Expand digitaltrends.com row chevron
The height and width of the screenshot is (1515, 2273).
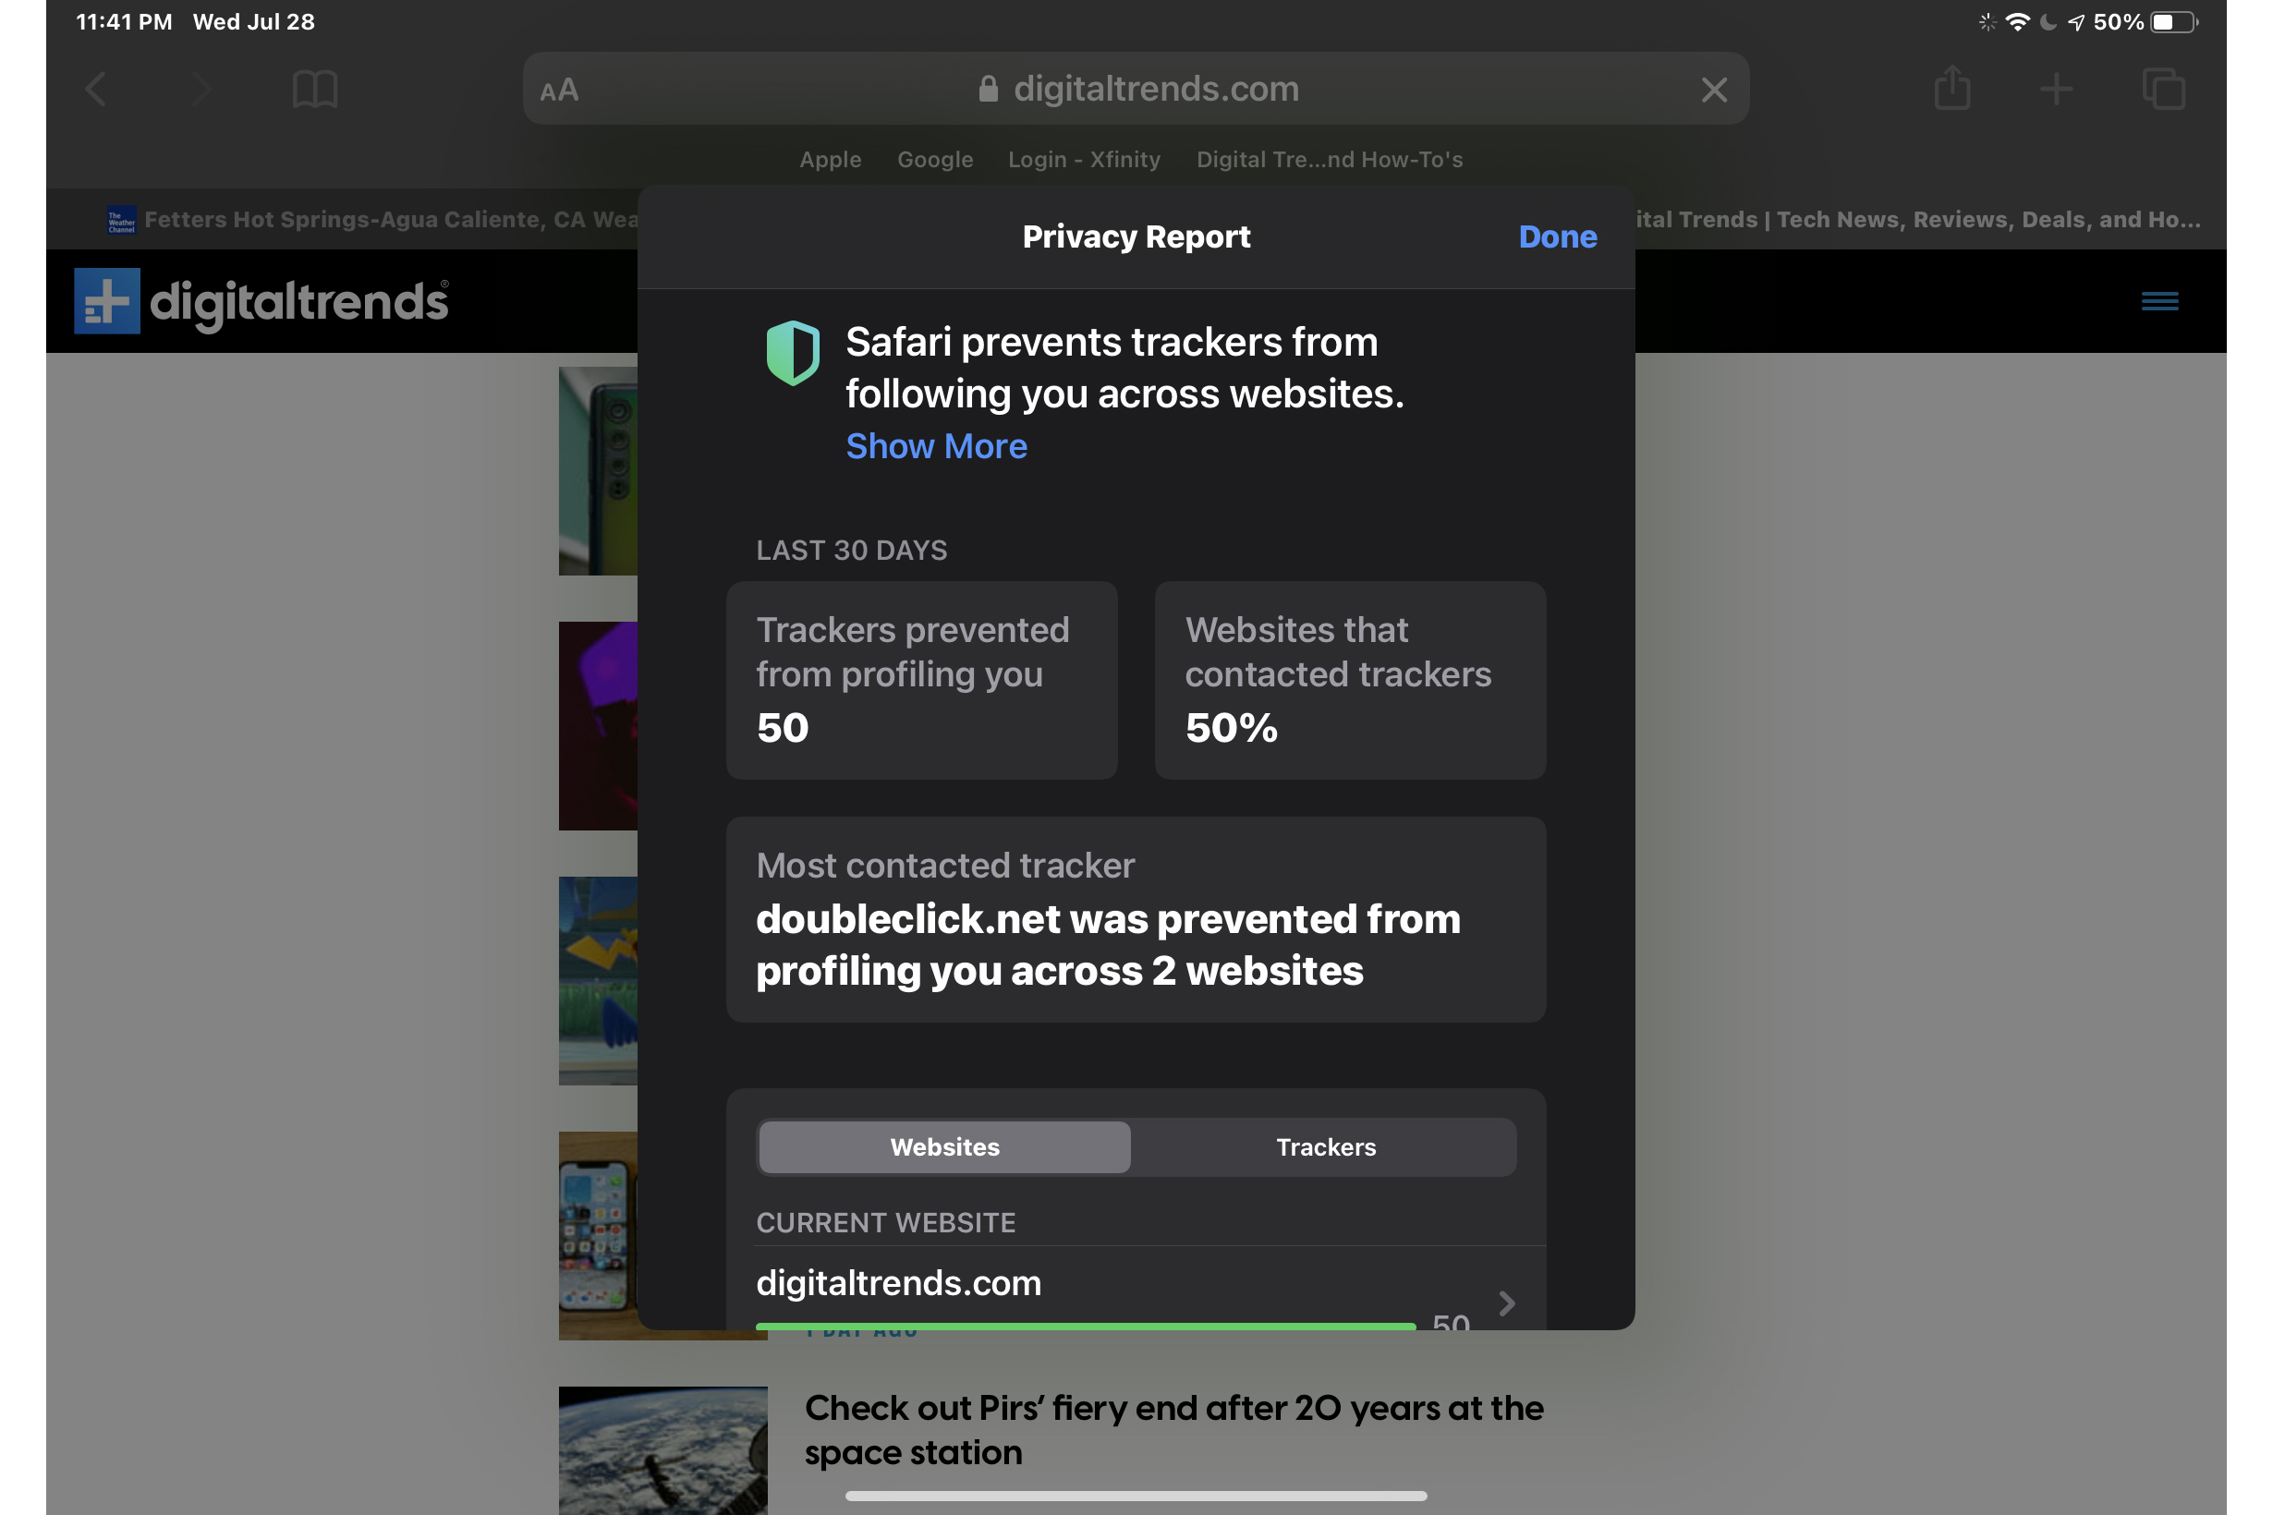click(1506, 1303)
